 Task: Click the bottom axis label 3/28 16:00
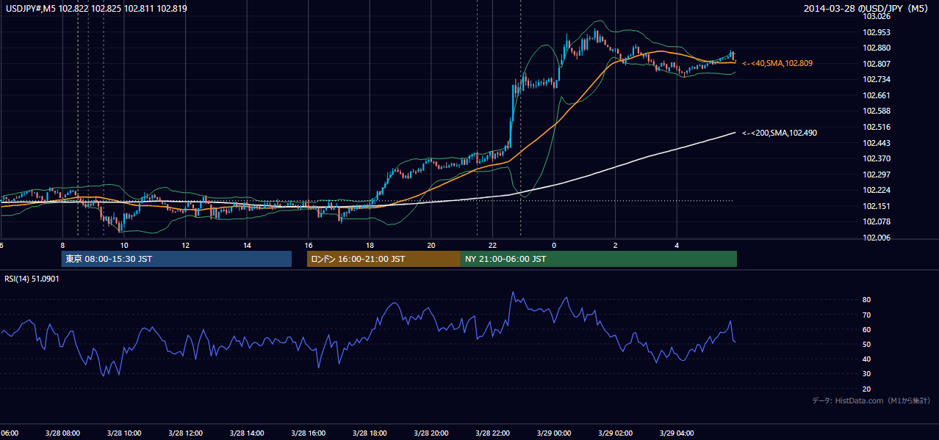click(309, 433)
